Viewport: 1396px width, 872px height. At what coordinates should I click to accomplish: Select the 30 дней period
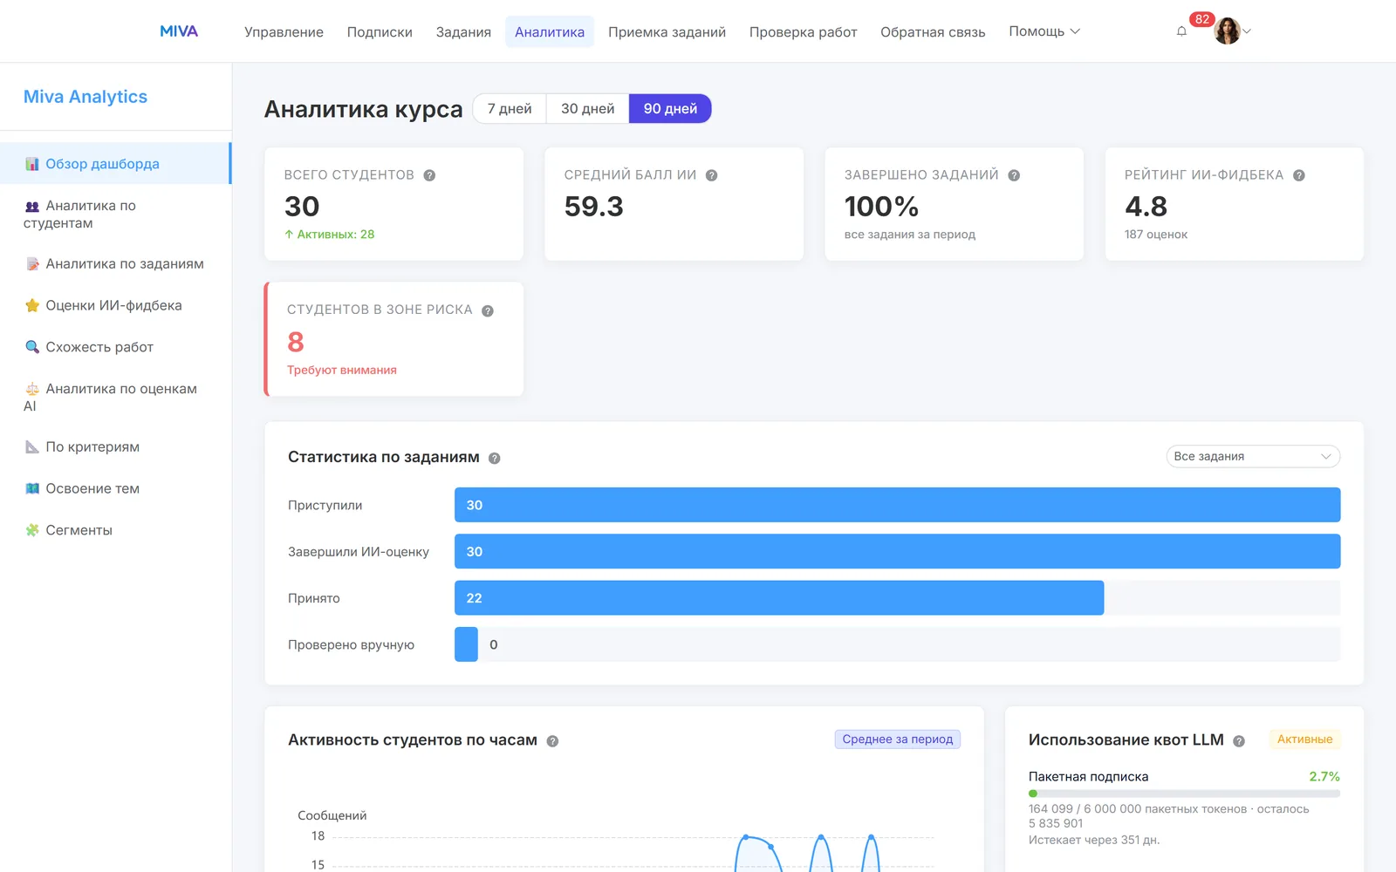pyautogui.click(x=587, y=109)
